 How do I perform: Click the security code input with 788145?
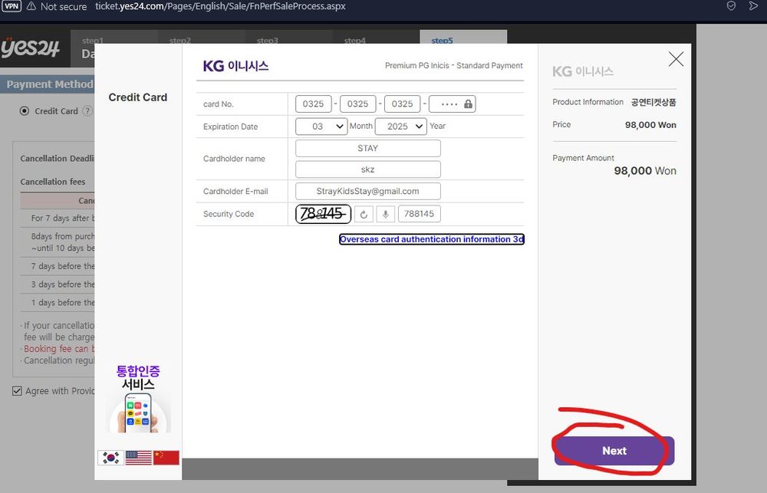click(420, 214)
